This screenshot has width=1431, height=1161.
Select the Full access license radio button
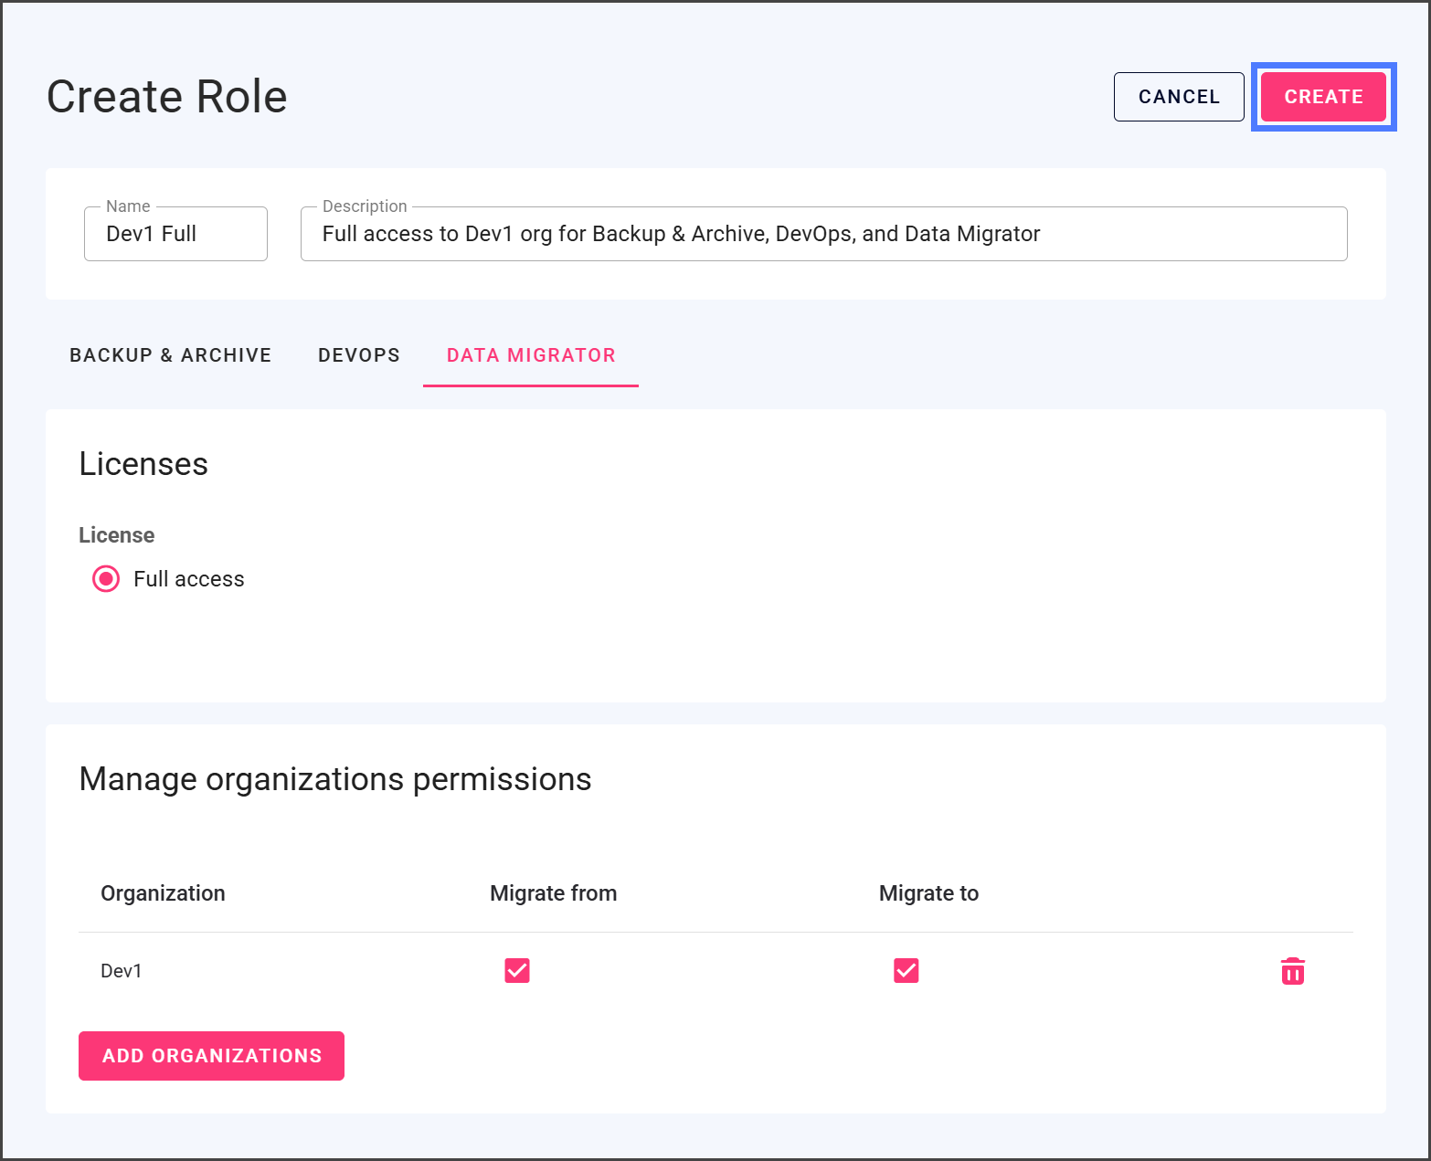pyautogui.click(x=106, y=579)
